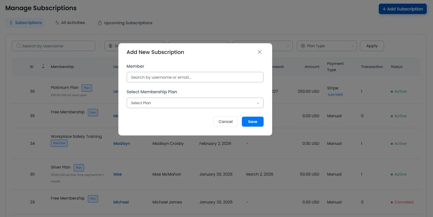Click the Status column header

(x=397, y=67)
